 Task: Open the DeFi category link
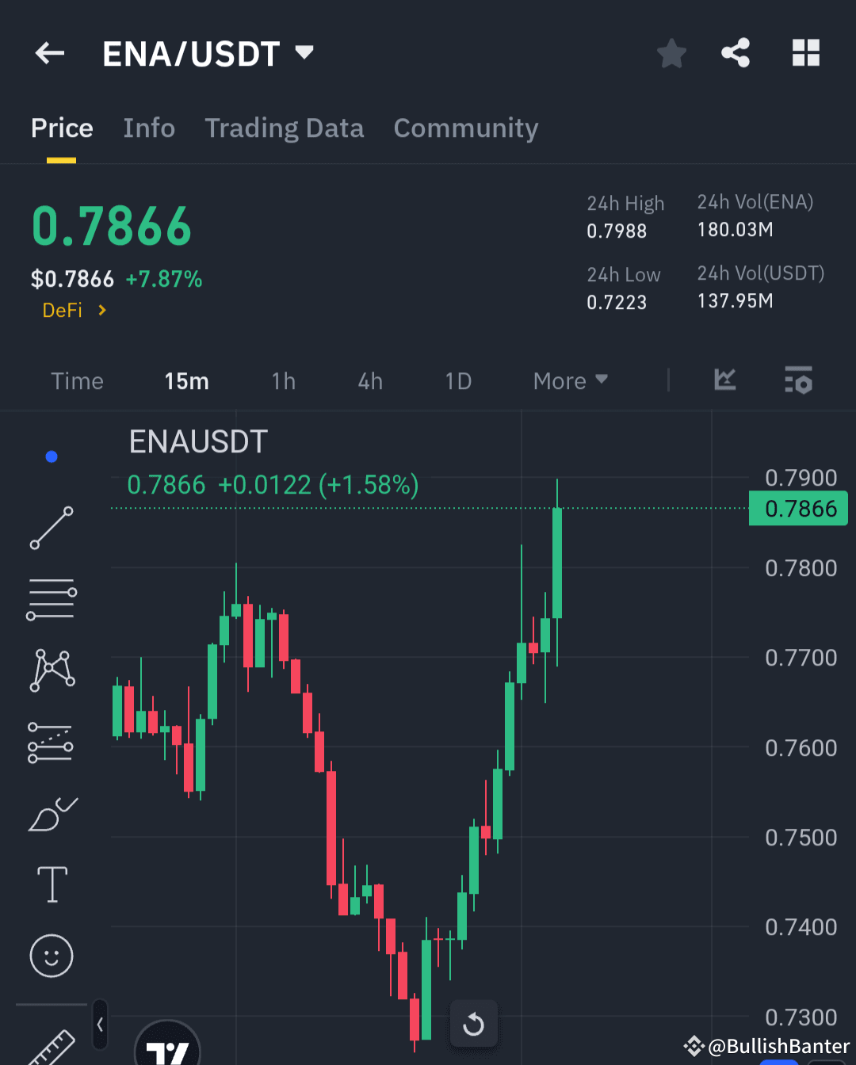click(63, 310)
